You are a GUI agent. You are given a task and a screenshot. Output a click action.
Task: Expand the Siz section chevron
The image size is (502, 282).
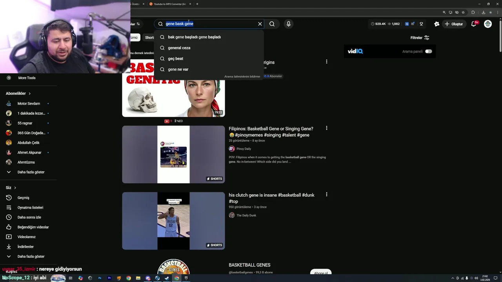15,188
